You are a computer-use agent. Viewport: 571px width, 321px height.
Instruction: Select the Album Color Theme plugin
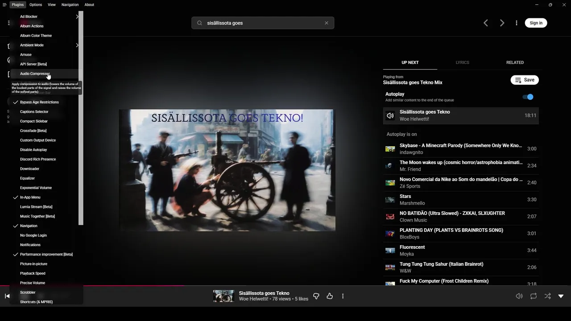tap(36, 36)
